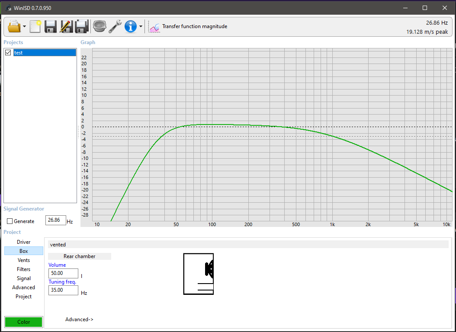This screenshot has height=332, width=456.
Task: Switch to the Filters tab
Action: point(23,269)
